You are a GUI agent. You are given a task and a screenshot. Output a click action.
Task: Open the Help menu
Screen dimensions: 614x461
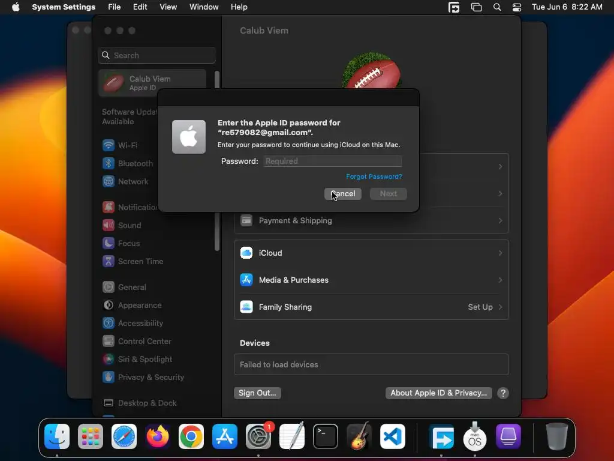point(239,7)
